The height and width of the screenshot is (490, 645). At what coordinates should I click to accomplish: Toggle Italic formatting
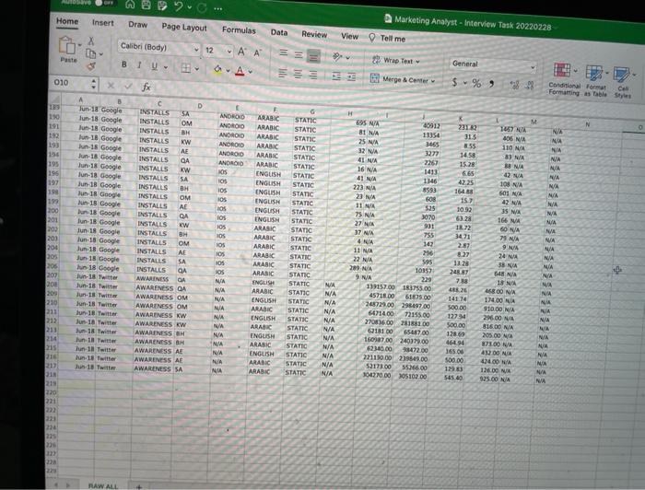(x=139, y=65)
